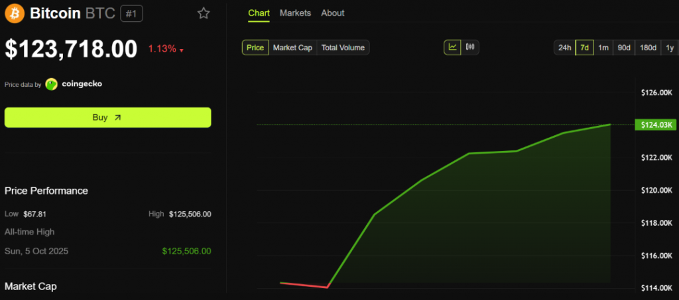679x300 pixels.
Task: Click the $124.03K current price marker
Action: coord(654,125)
